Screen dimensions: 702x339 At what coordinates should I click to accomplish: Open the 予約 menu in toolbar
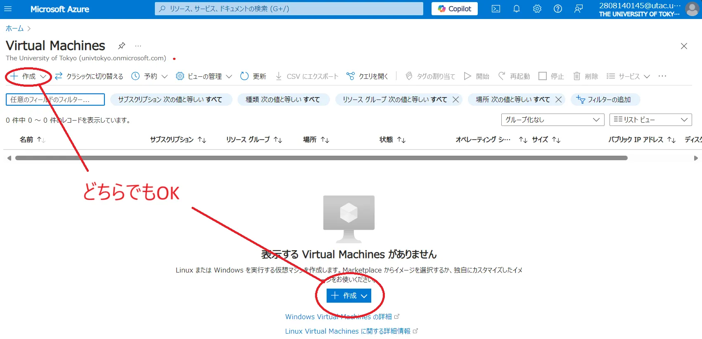pos(149,76)
